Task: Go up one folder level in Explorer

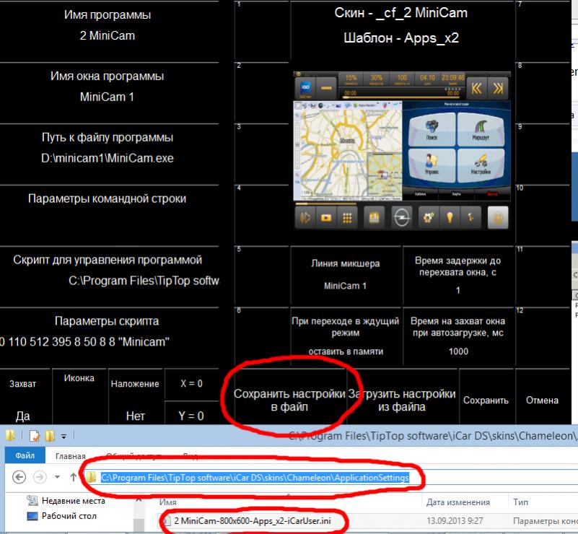Action: pyautogui.click(x=73, y=477)
